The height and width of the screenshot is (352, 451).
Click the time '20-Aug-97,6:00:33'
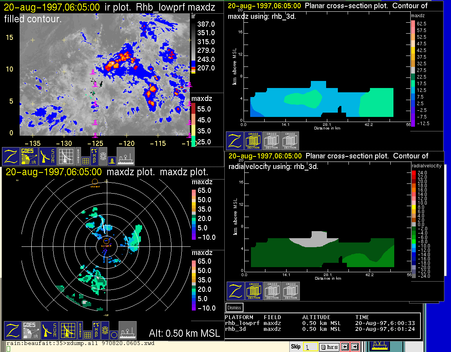[385, 323]
